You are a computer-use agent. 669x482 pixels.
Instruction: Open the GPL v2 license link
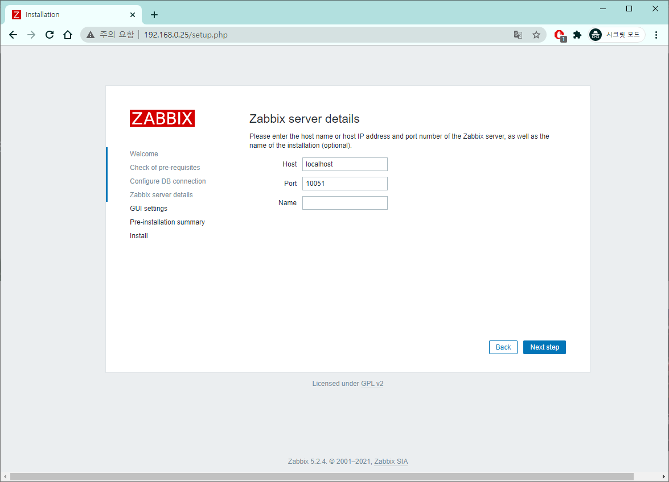pos(372,384)
